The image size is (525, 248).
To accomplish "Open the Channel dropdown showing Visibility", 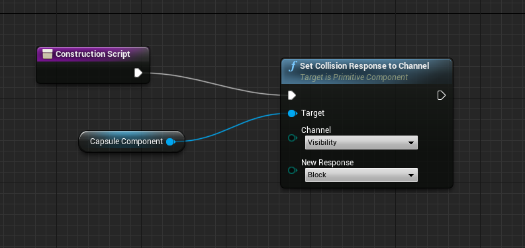I will click(x=361, y=143).
